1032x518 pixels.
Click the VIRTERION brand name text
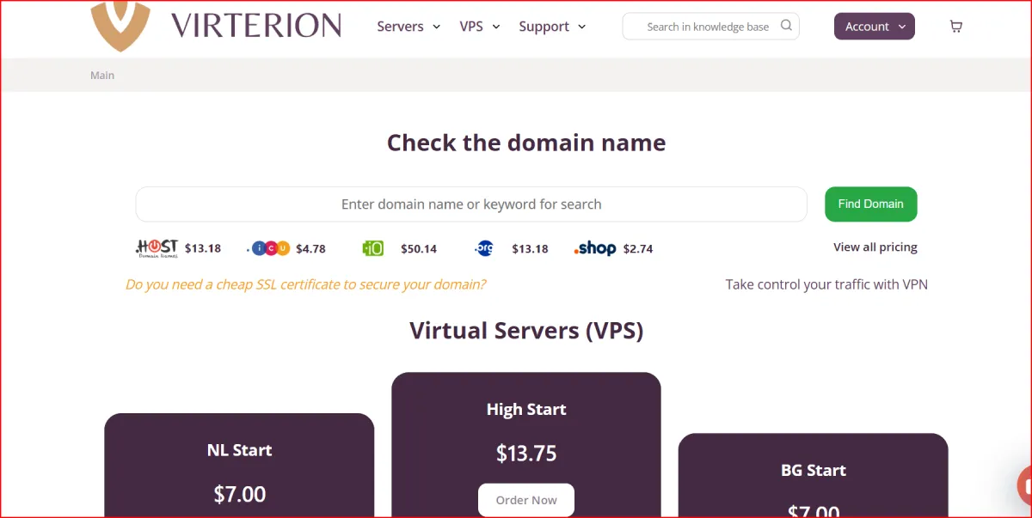(x=256, y=26)
